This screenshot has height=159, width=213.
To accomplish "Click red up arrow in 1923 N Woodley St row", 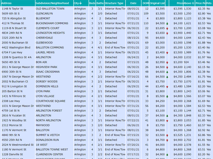I will 167,121.
